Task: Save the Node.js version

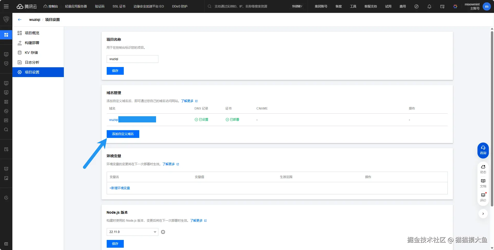Action: [115, 244]
